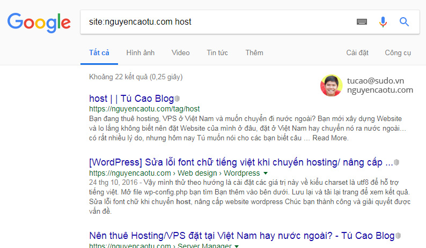The width and height of the screenshot is (426, 248).
Task: Click shield icon after '[WordPress] Sửa lỗi font' title
Action: point(396,162)
